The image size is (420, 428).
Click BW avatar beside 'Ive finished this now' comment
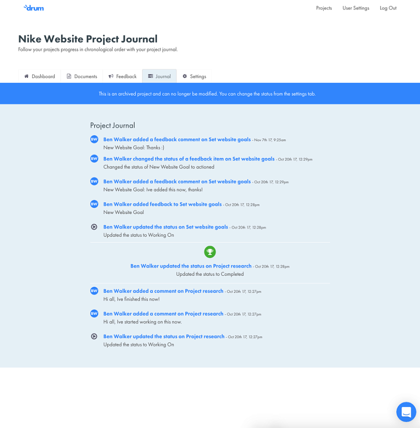click(x=94, y=291)
